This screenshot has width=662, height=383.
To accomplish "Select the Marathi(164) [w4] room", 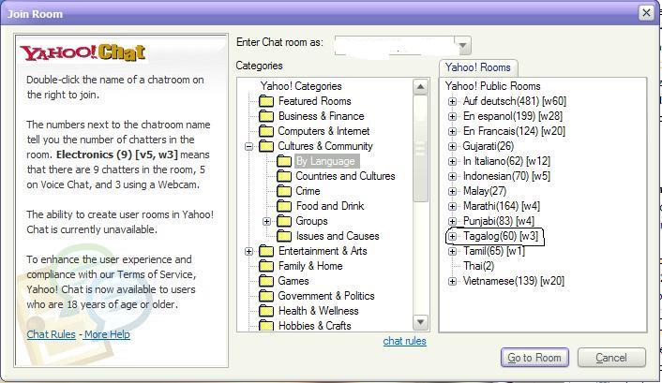I will (501, 206).
